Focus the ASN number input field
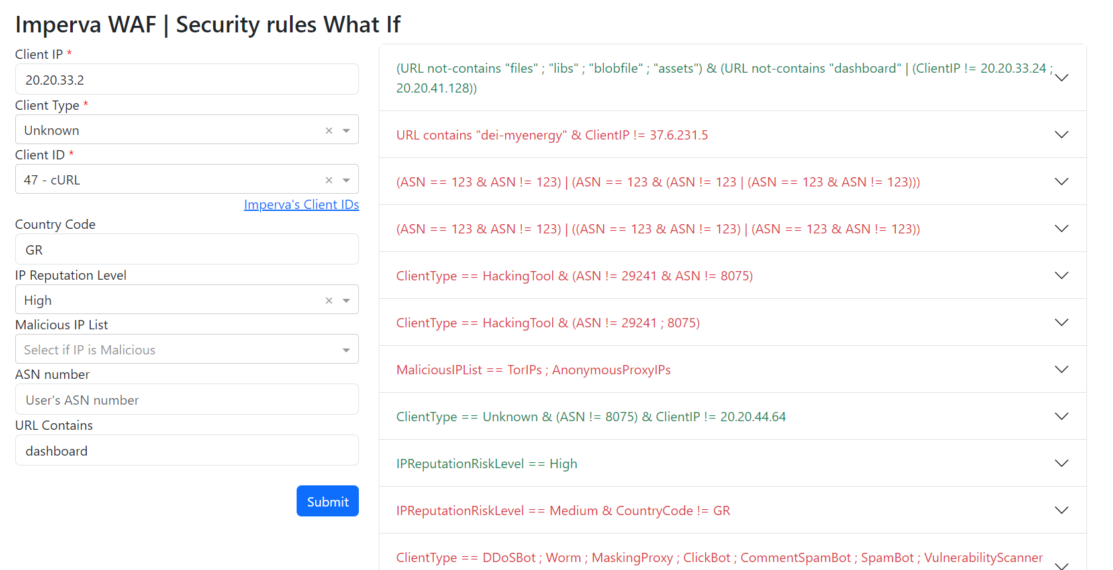 click(x=187, y=399)
